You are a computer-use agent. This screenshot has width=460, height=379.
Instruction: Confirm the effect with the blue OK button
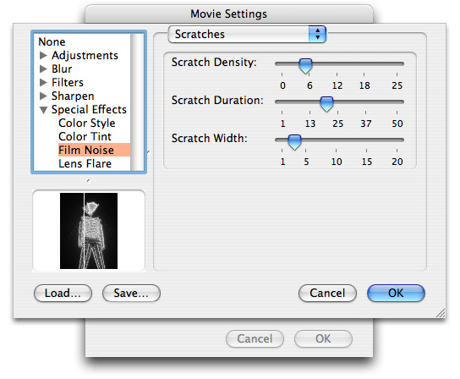(x=396, y=293)
